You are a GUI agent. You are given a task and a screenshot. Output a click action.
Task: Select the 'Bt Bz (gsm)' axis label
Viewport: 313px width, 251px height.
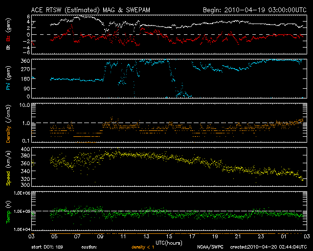[8, 34]
